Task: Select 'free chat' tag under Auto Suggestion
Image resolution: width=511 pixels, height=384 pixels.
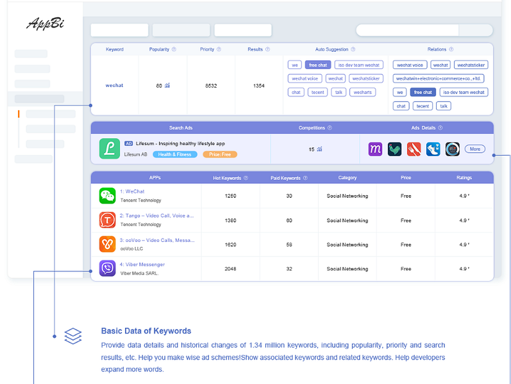Action: pyautogui.click(x=318, y=65)
